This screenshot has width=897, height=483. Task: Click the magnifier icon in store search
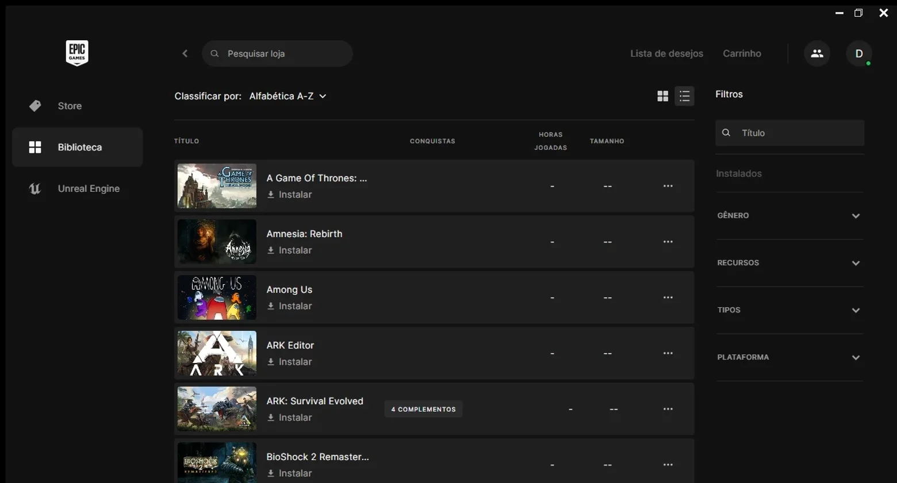tap(214, 53)
